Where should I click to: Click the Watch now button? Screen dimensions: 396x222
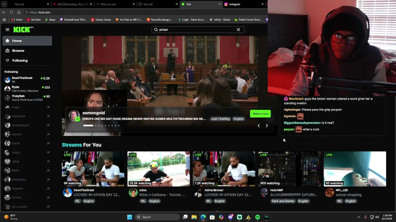click(260, 114)
